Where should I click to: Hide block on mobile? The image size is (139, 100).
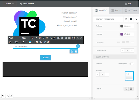(131, 89)
